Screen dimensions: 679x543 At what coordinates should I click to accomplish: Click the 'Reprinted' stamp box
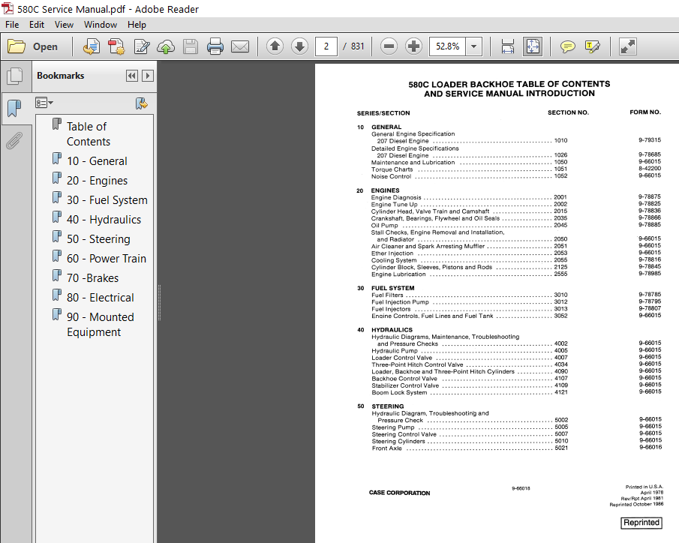click(641, 523)
